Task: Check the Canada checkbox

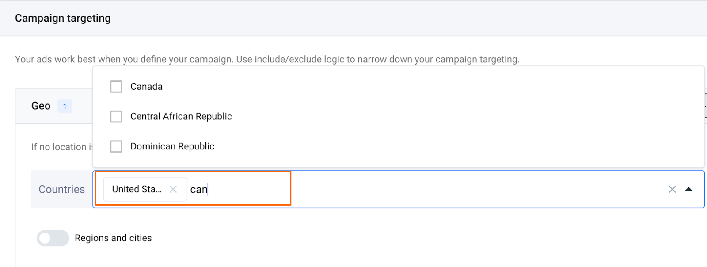Action: coord(116,87)
